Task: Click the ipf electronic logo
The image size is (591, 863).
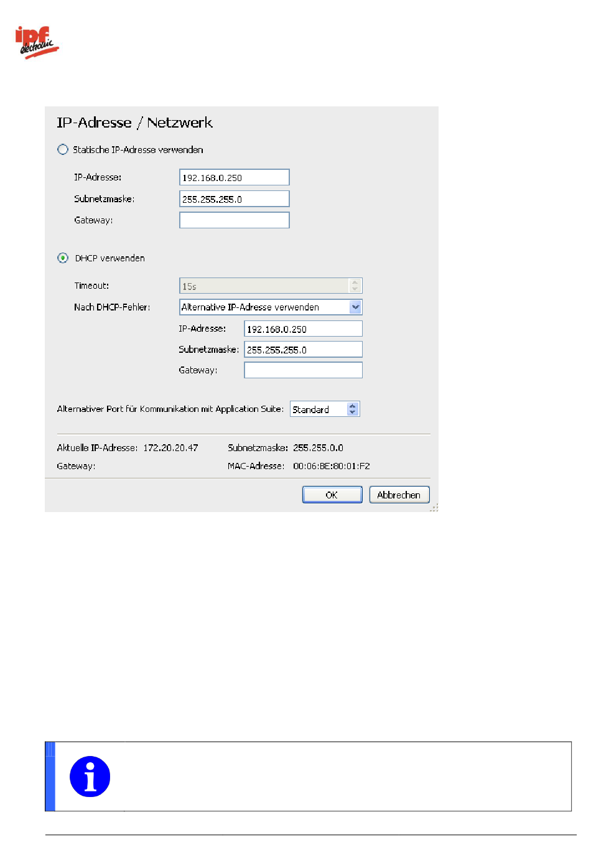Action: 37,42
